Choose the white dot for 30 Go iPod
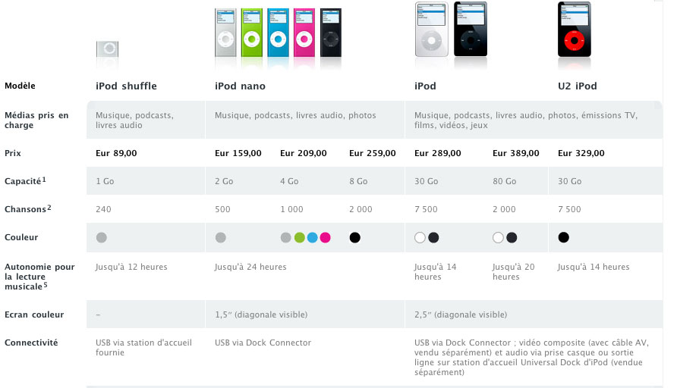 pyautogui.click(x=420, y=237)
